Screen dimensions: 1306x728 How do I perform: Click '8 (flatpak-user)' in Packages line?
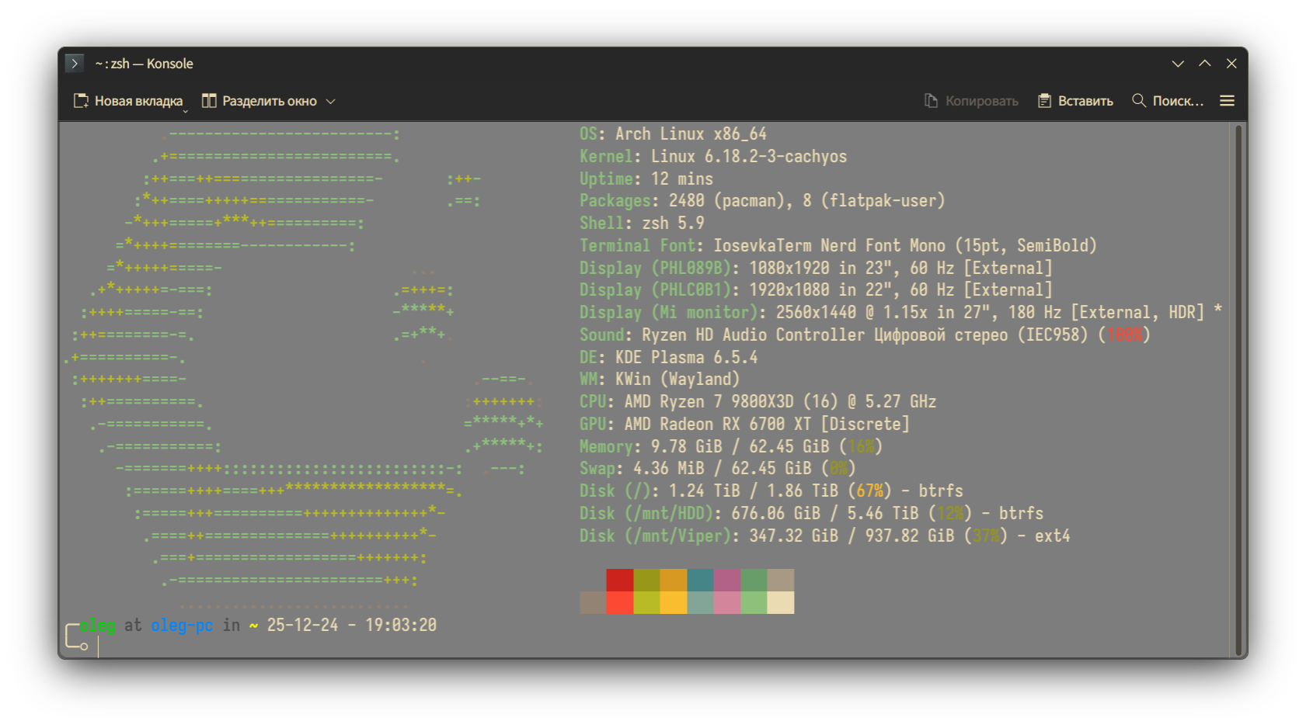pyautogui.click(x=874, y=201)
